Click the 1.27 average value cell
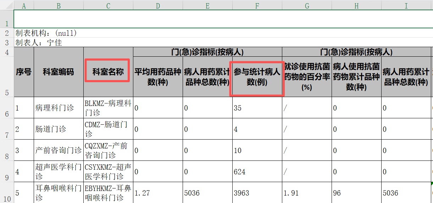Image resolution: width=433 pixels, height=203 pixels. [158, 193]
